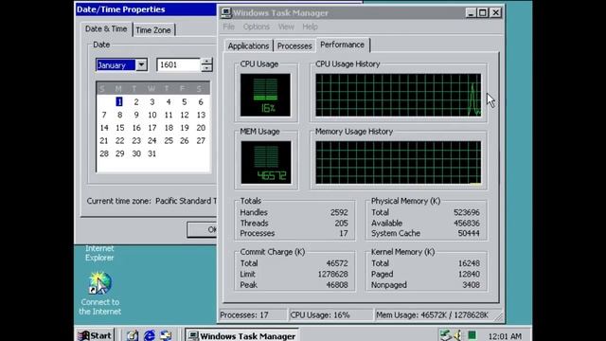606x341 pixels.
Task: Click the CPU Usage gauge showing 16%
Action: [x=265, y=95]
